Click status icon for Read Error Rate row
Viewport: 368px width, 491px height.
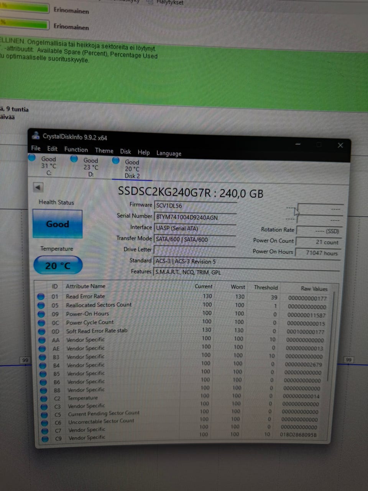(41, 297)
